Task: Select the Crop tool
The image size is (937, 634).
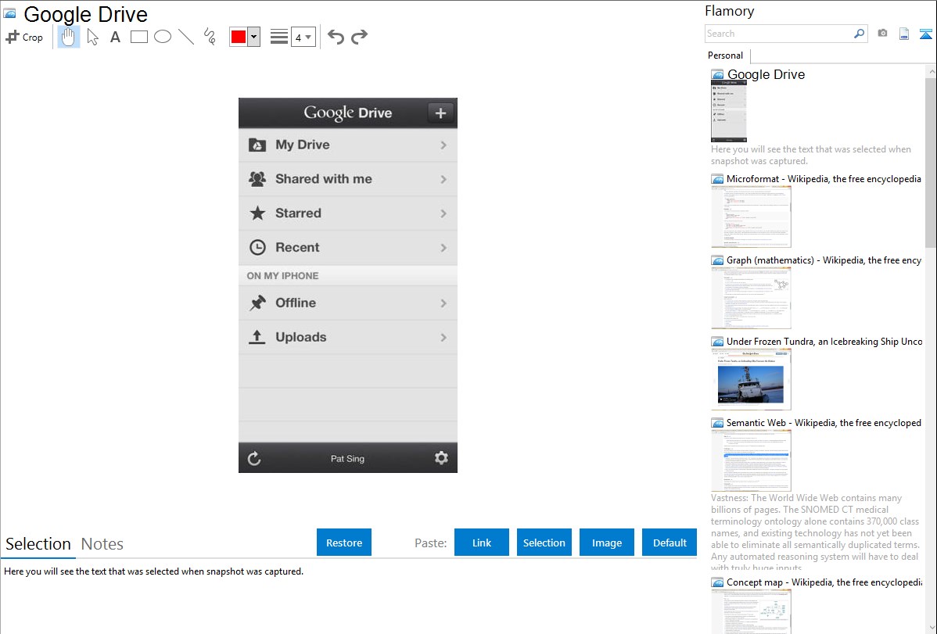Action: 24,37
